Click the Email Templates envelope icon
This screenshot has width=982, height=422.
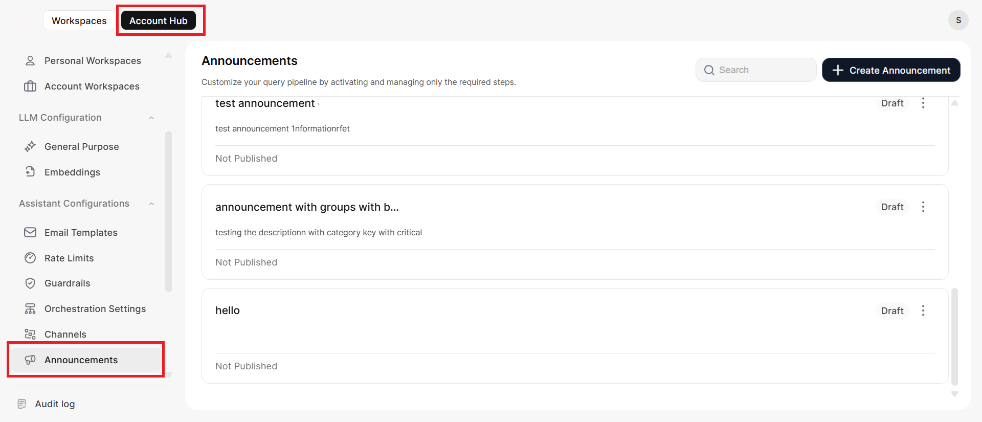(x=30, y=232)
